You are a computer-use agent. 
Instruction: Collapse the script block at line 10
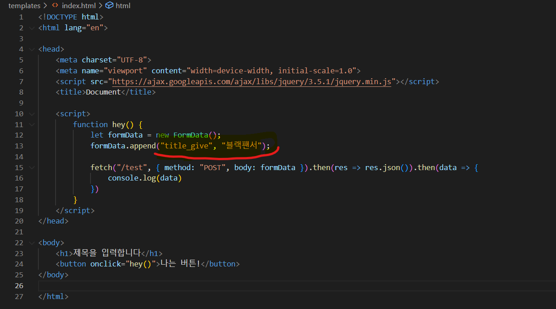[31, 114]
